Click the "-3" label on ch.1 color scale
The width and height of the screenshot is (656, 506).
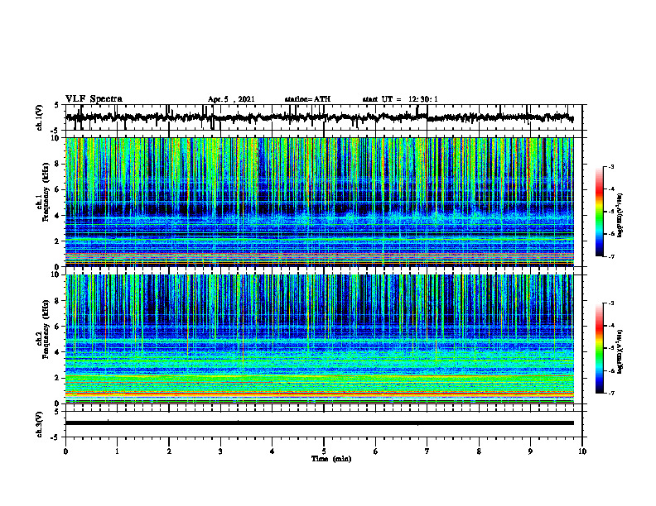click(610, 166)
